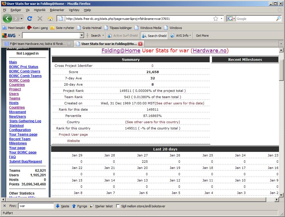285x217 pixels.
Task: Click the stop loading X icon
Action: click(x=40, y=18)
